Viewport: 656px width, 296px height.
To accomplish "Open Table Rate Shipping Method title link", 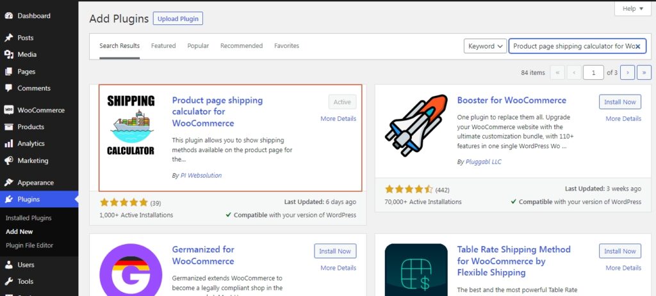I will [x=514, y=261].
